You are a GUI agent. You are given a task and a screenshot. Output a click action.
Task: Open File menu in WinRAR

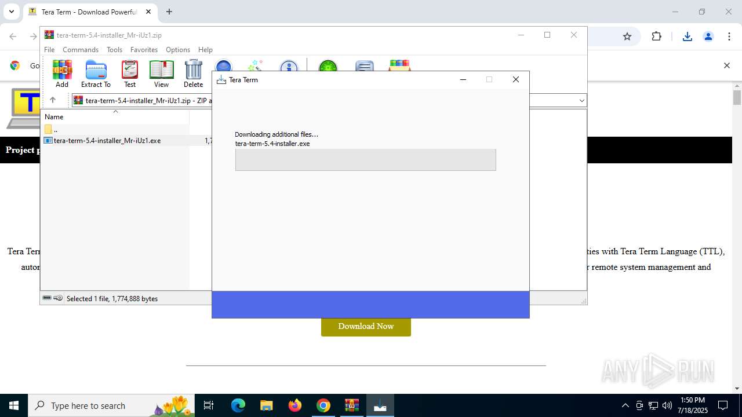pyautogui.click(x=49, y=50)
